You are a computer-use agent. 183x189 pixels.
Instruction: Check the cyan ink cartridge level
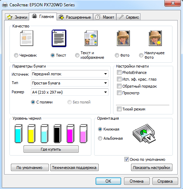(18, 134)
